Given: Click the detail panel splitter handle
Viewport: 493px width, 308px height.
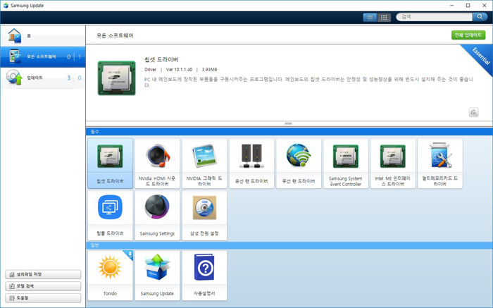Looking at the screenshot, I should 288,123.
